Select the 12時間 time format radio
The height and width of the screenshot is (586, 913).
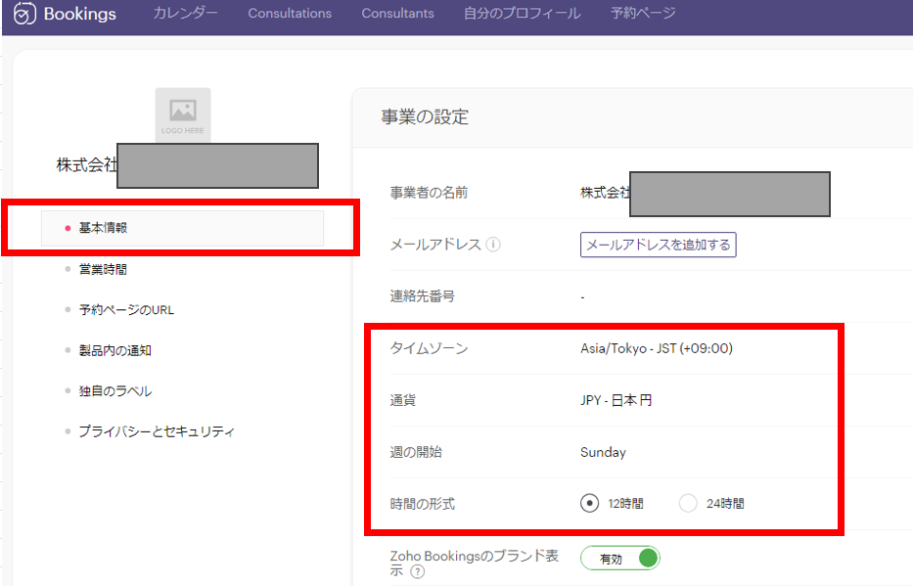(589, 503)
